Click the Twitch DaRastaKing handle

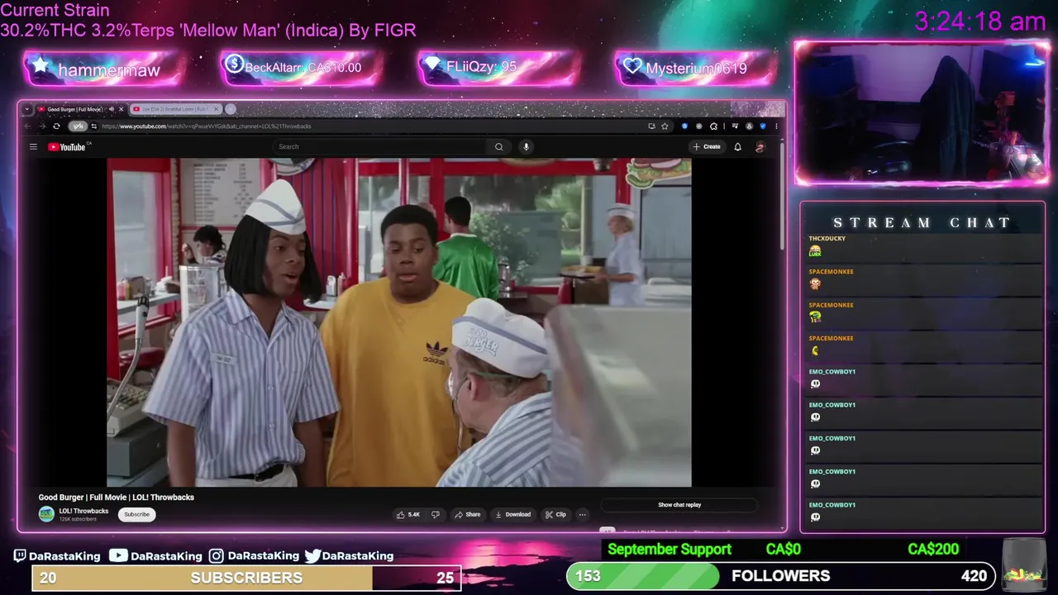pos(57,556)
